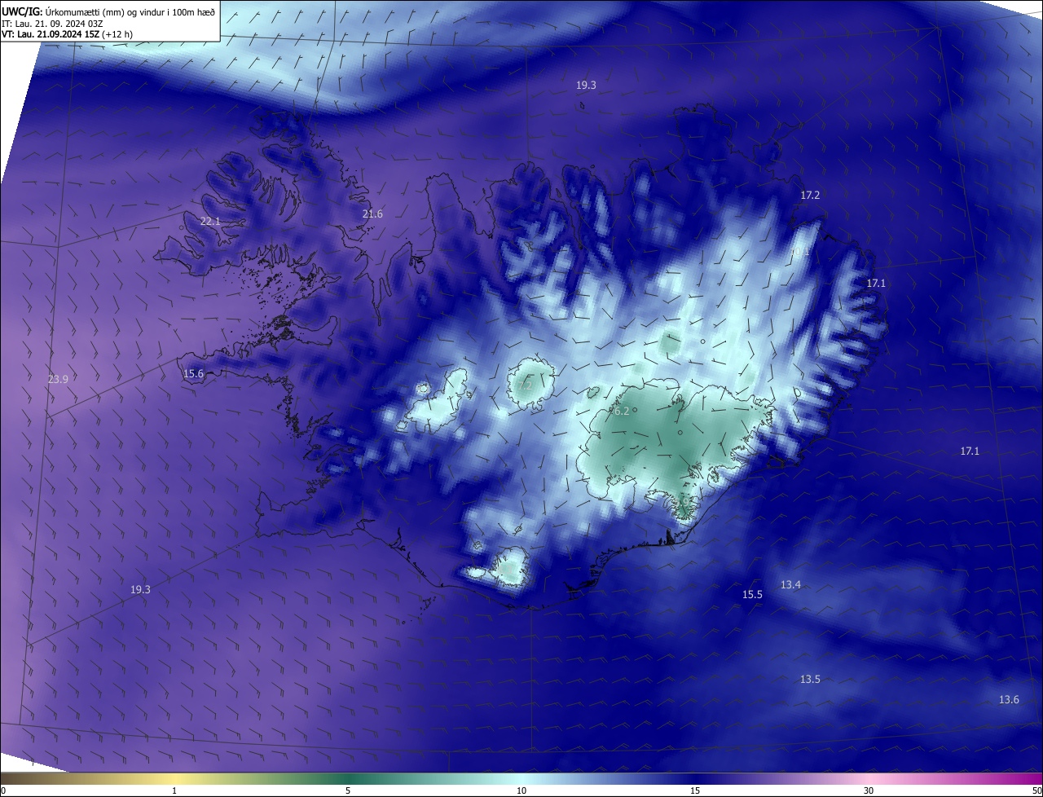This screenshot has height=797, width=1043.
Task: Click the 23.9 value at the western edge
Action: 58,379
